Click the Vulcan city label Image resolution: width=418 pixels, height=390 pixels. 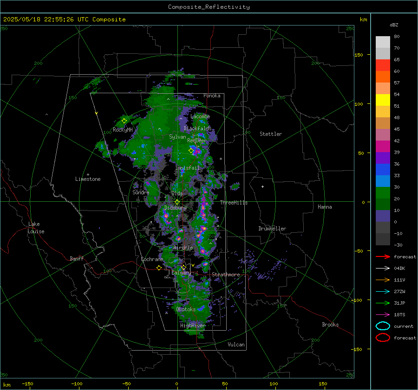236,345
